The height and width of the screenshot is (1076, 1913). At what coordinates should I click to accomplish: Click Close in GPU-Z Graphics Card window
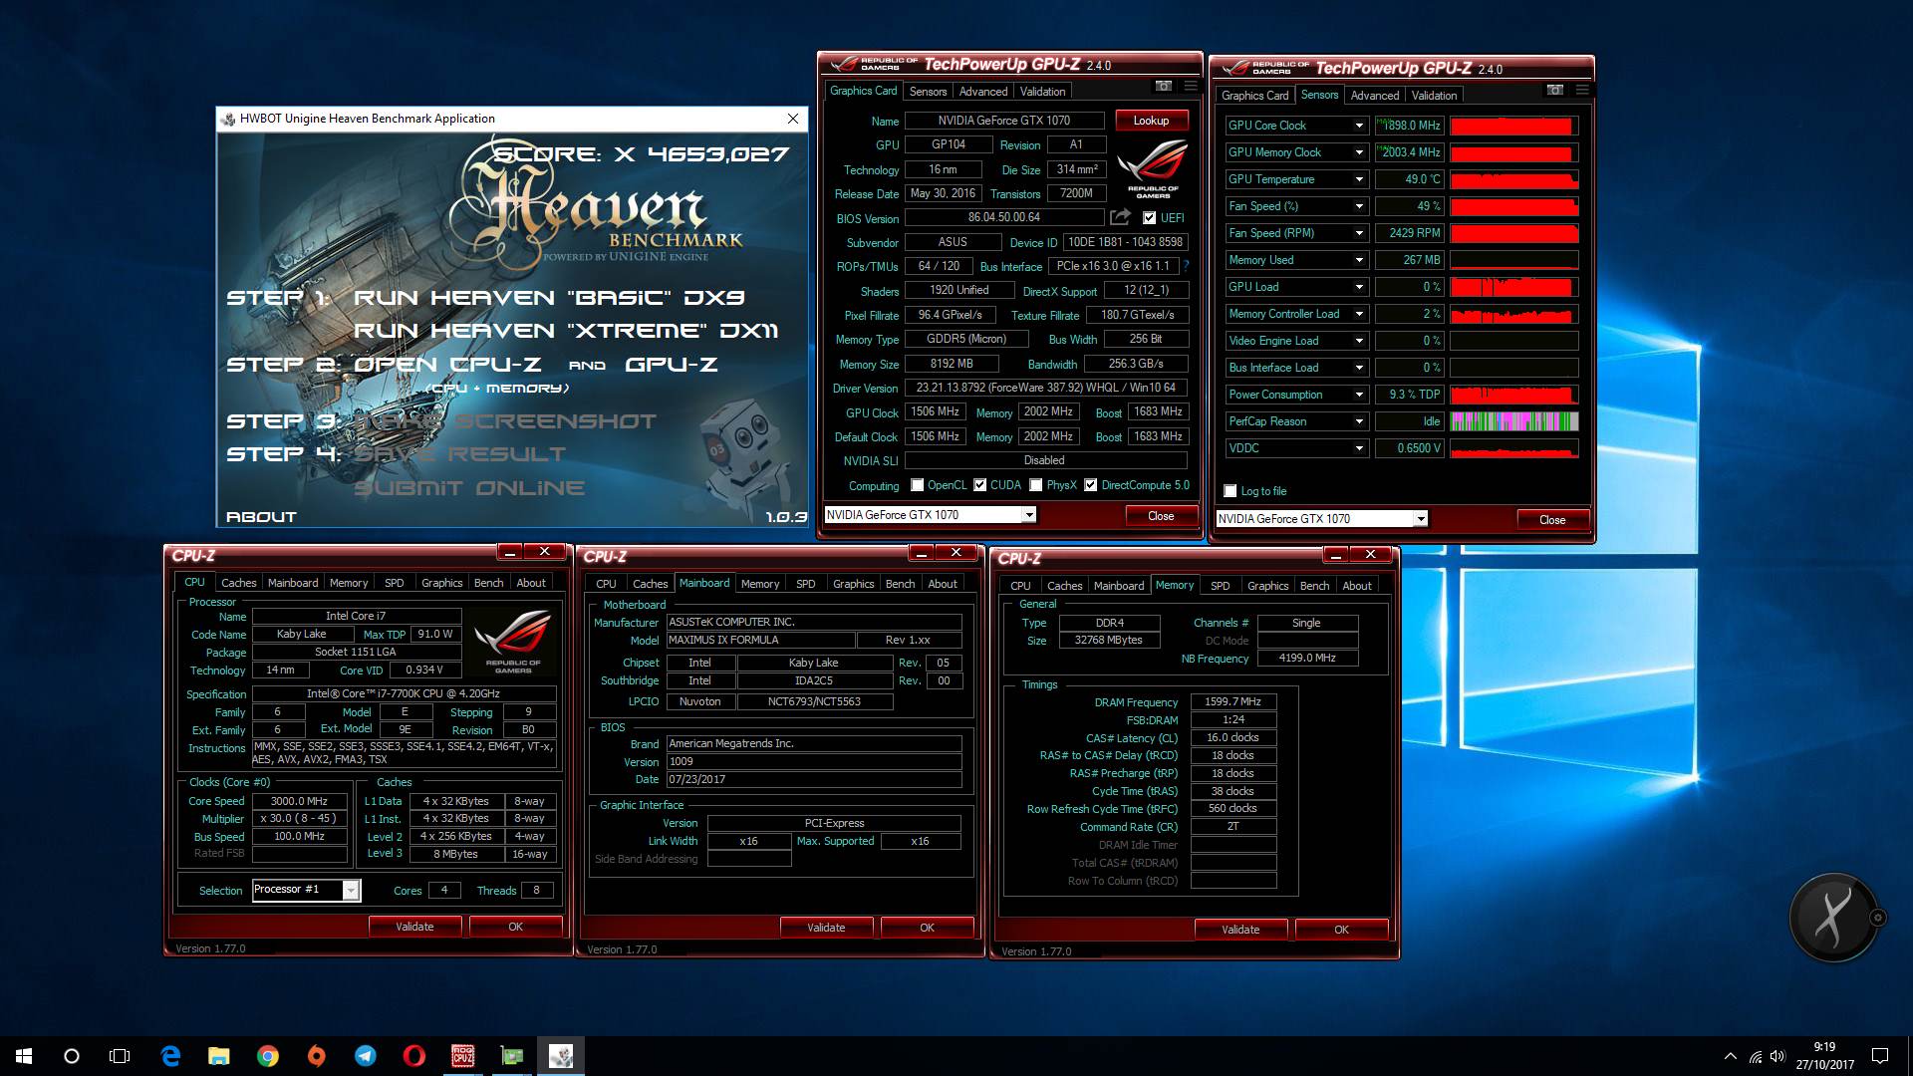click(1161, 516)
